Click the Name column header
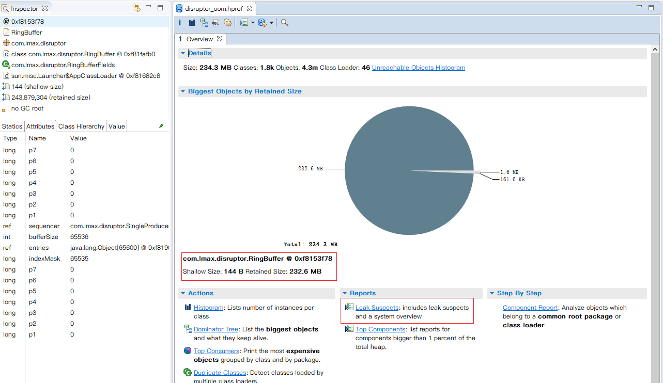Viewport: 663px width, 383px height. [37, 138]
